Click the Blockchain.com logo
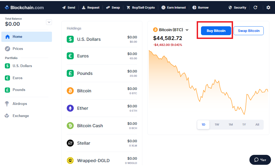 (24, 8)
